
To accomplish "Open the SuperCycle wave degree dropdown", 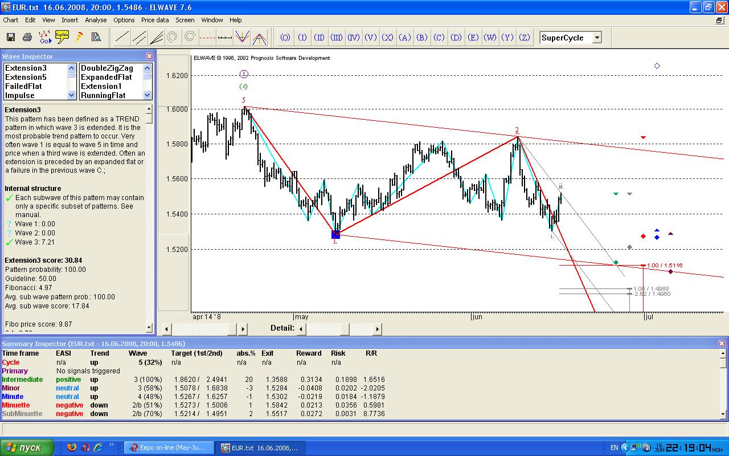I will pos(597,38).
